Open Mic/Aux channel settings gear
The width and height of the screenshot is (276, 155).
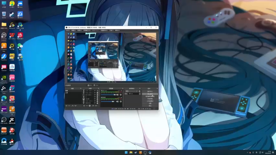pyautogui.click(x=121, y=95)
